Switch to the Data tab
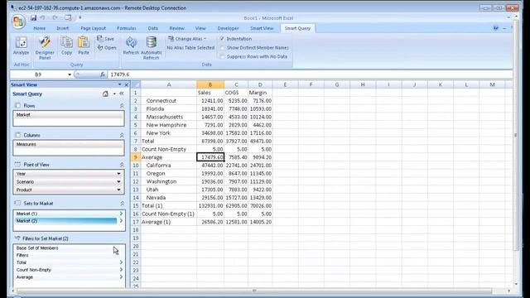This screenshot has width=530, height=298. [x=152, y=28]
